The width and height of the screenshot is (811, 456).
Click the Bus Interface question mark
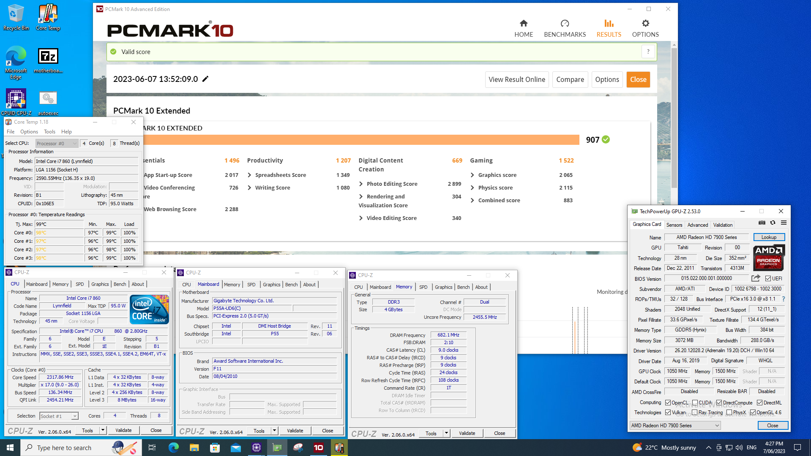(x=784, y=299)
